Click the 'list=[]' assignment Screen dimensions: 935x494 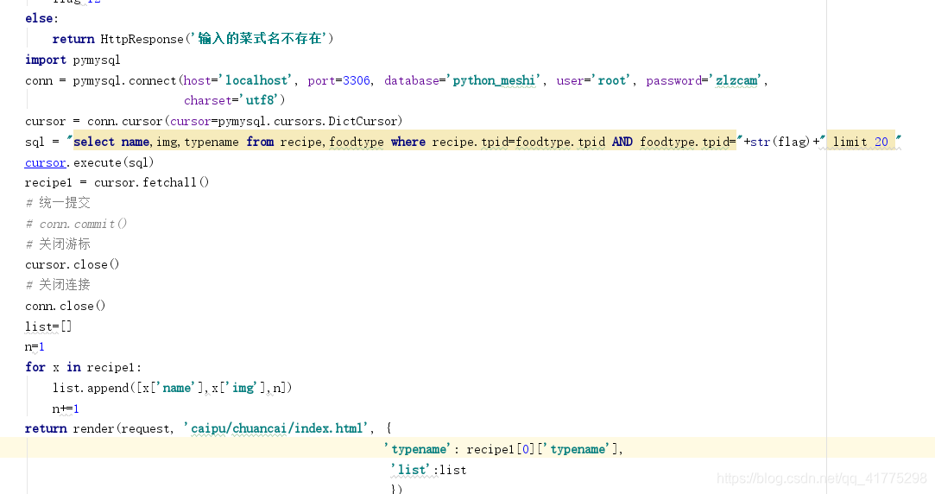click(48, 326)
